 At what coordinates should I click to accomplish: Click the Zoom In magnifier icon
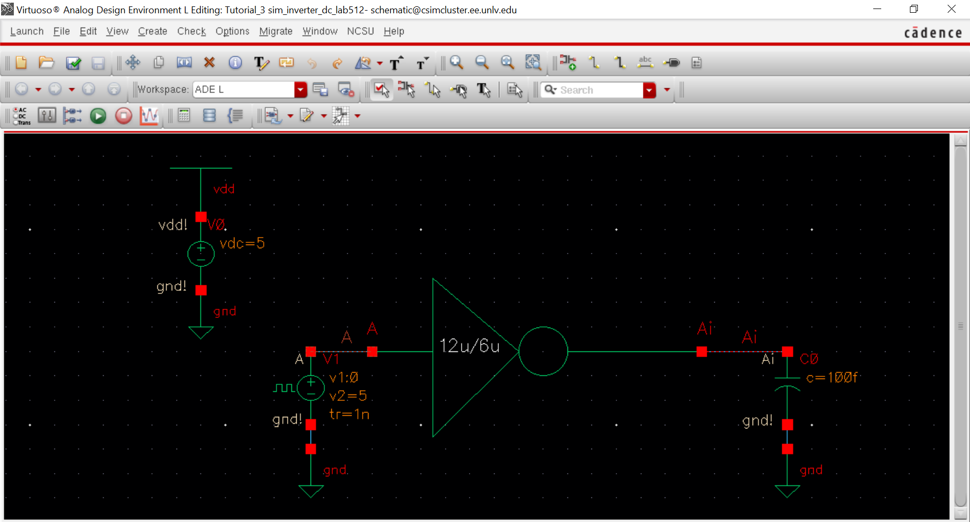[x=456, y=63]
